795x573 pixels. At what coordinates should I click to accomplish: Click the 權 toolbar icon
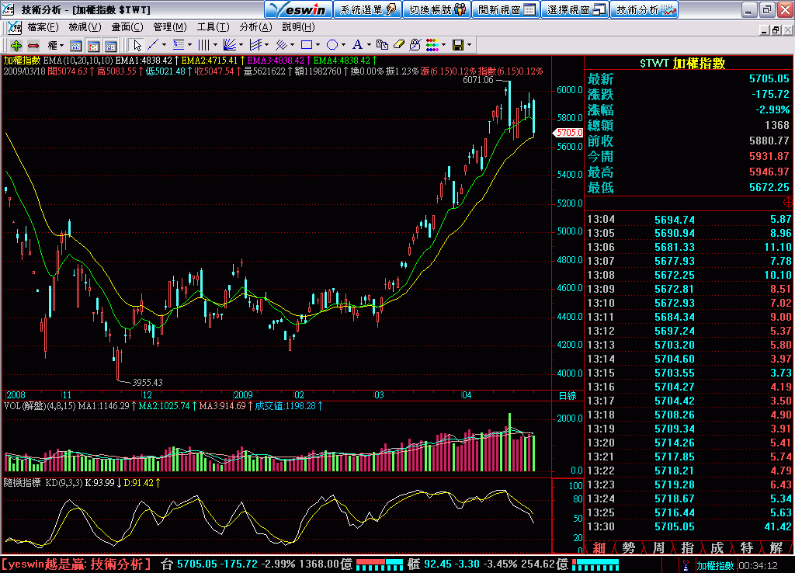coord(52,46)
